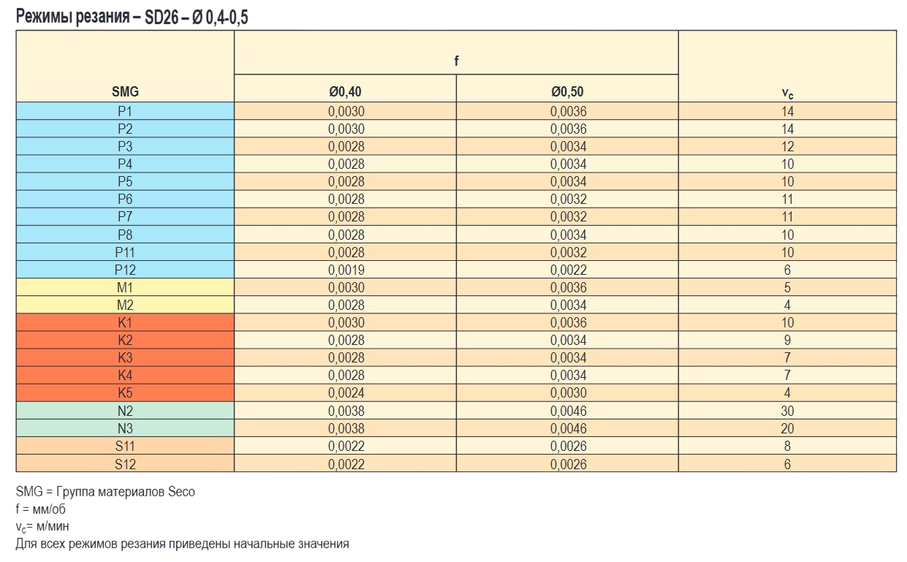Click the vc column header
Viewport: 907px width, 562px height.
(787, 93)
